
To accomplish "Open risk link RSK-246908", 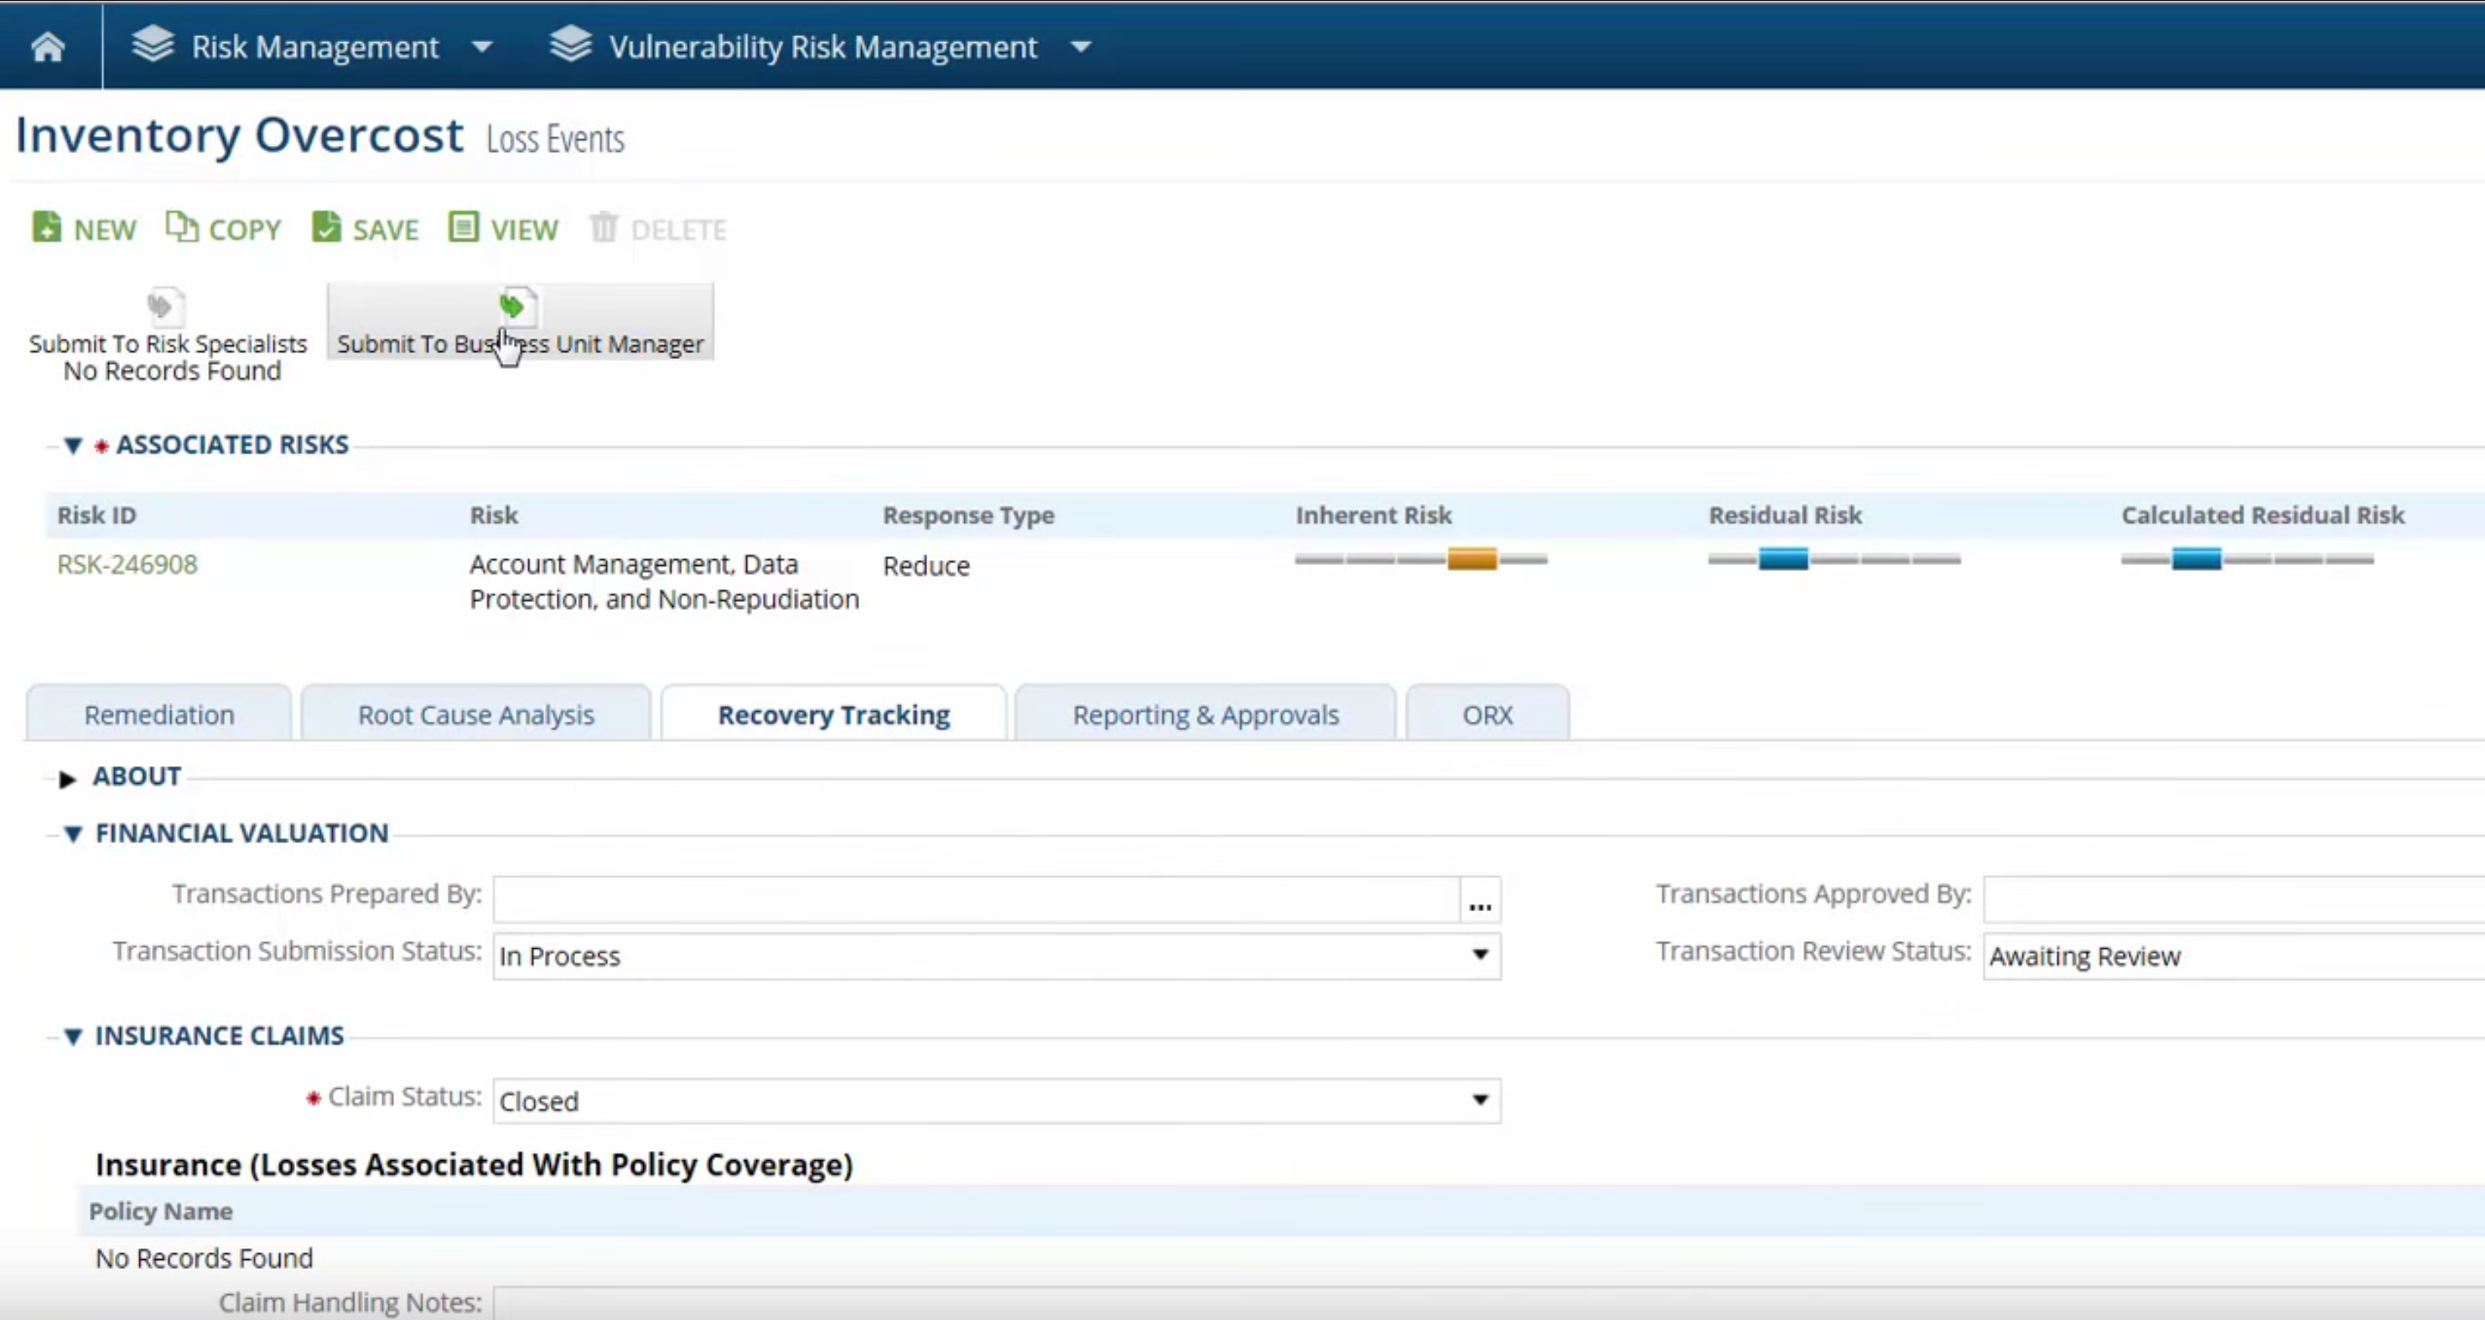I will tap(127, 564).
